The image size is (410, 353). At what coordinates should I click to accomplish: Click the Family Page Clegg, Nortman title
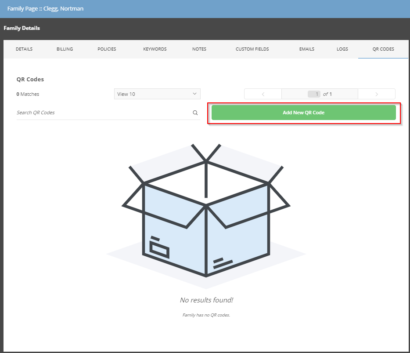point(45,9)
